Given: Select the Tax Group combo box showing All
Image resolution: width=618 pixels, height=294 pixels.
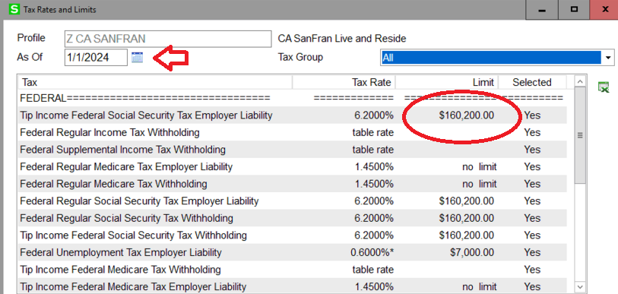Looking at the screenshot, I should pyautogui.click(x=497, y=58).
